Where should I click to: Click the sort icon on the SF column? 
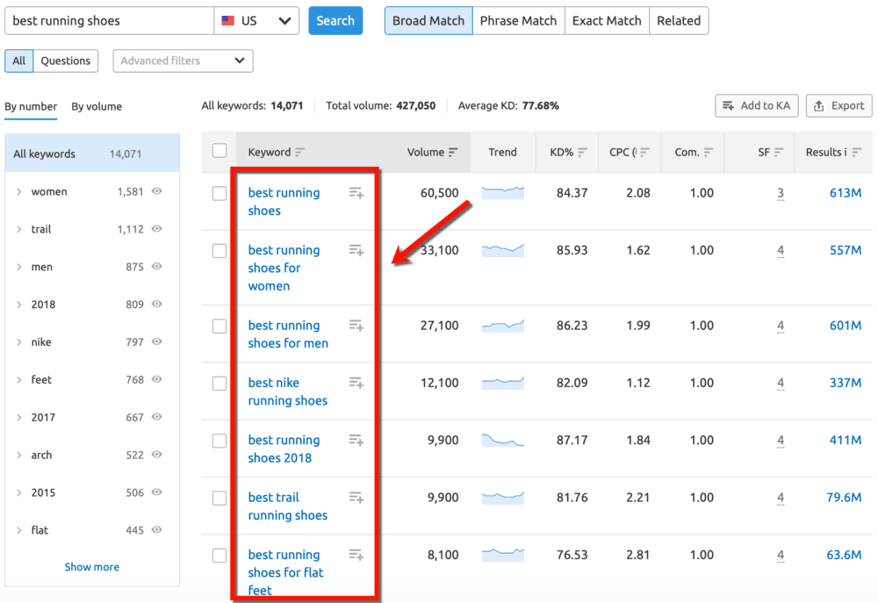coord(779,151)
